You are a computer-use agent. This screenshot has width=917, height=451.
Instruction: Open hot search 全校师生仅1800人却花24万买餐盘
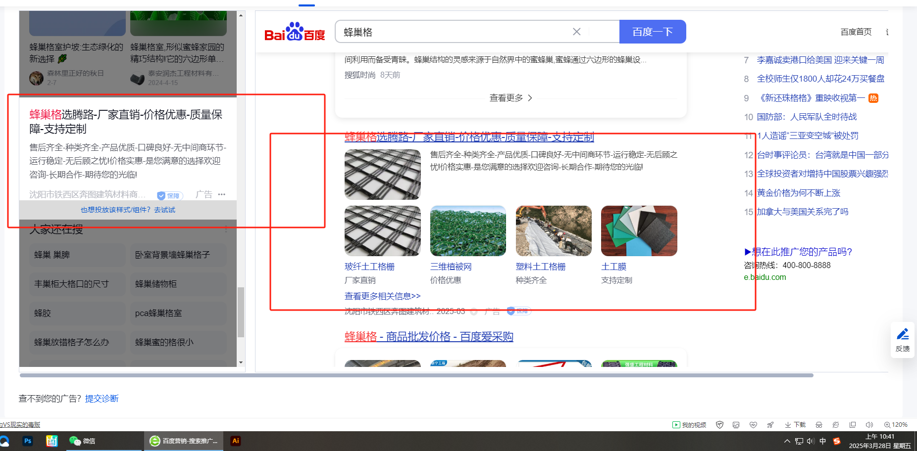[x=820, y=79]
